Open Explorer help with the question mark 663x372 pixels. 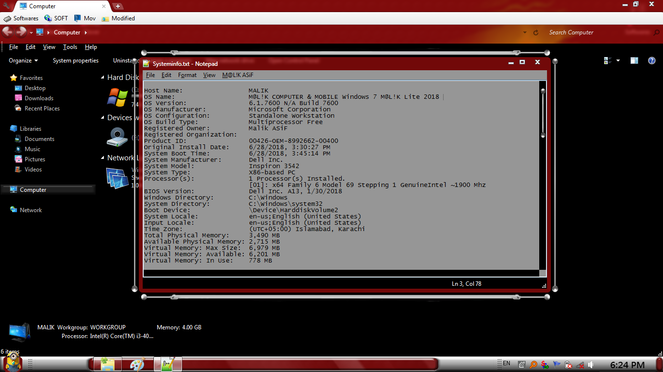coord(652,61)
